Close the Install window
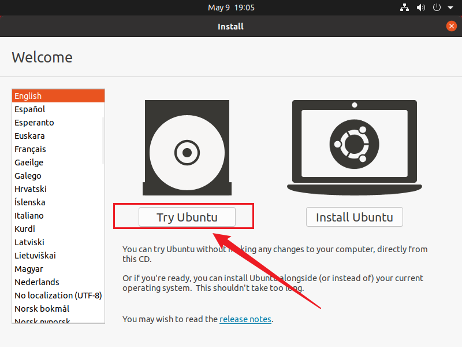This screenshot has height=347, width=462. click(451, 26)
